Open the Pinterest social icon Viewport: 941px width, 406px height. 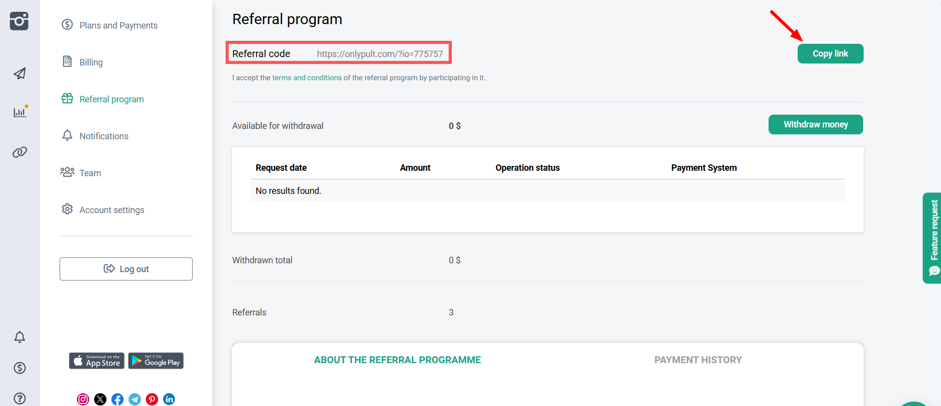[152, 399]
